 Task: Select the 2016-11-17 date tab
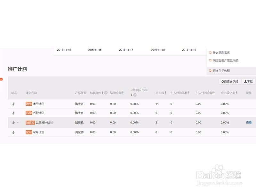126,50
